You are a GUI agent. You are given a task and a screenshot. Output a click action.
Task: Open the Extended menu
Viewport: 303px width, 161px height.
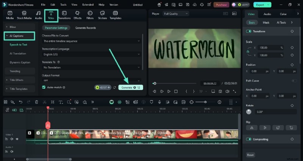[x=87, y=5]
